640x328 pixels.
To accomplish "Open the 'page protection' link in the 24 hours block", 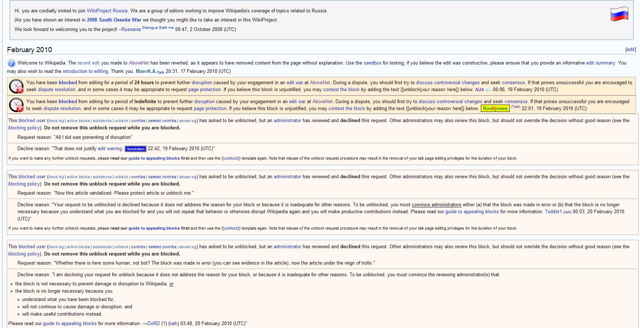I will point(204,90).
